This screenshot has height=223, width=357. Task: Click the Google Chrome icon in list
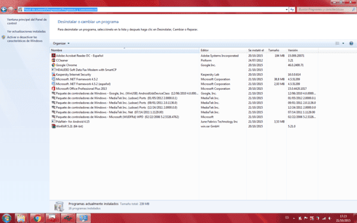coord(54,65)
